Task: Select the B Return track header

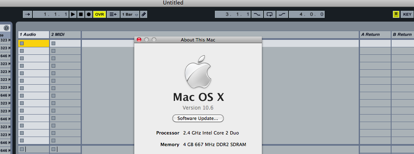Action: (403, 34)
